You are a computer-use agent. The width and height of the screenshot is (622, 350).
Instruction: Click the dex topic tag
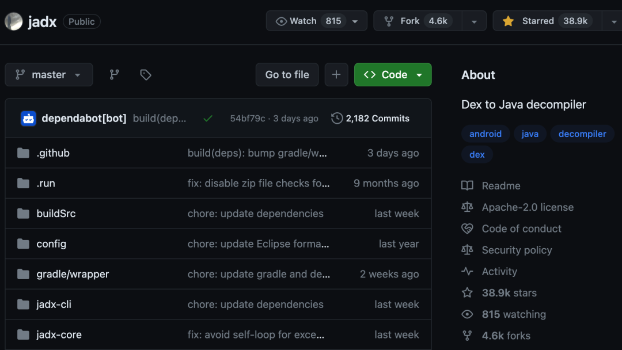(x=477, y=155)
